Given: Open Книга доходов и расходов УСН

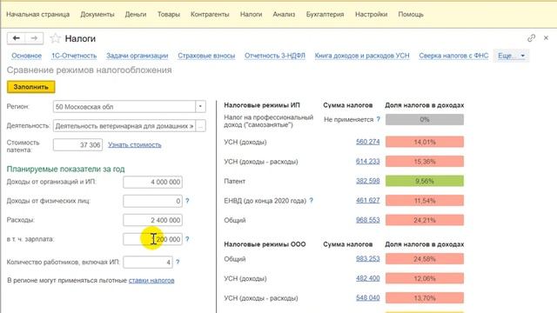Looking at the screenshot, I should click(x=362, y=56).
